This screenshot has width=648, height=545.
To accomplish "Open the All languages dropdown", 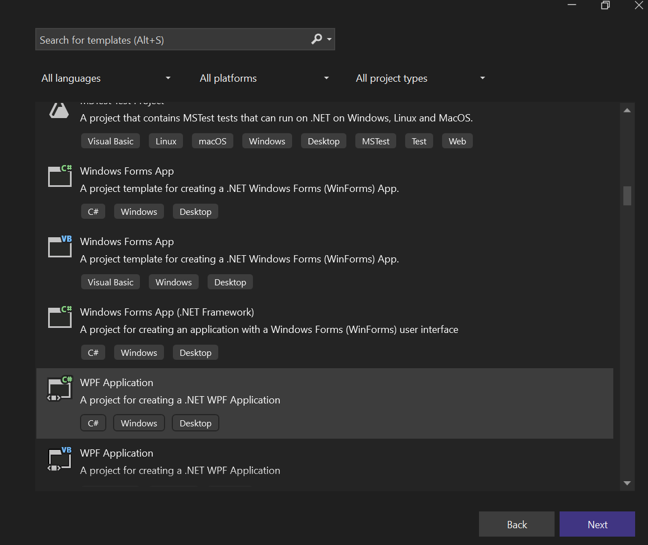I will [106, 78].
